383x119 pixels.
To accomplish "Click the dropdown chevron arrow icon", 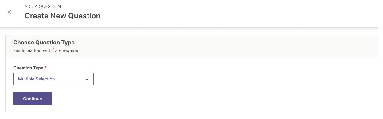I will 87,79.
